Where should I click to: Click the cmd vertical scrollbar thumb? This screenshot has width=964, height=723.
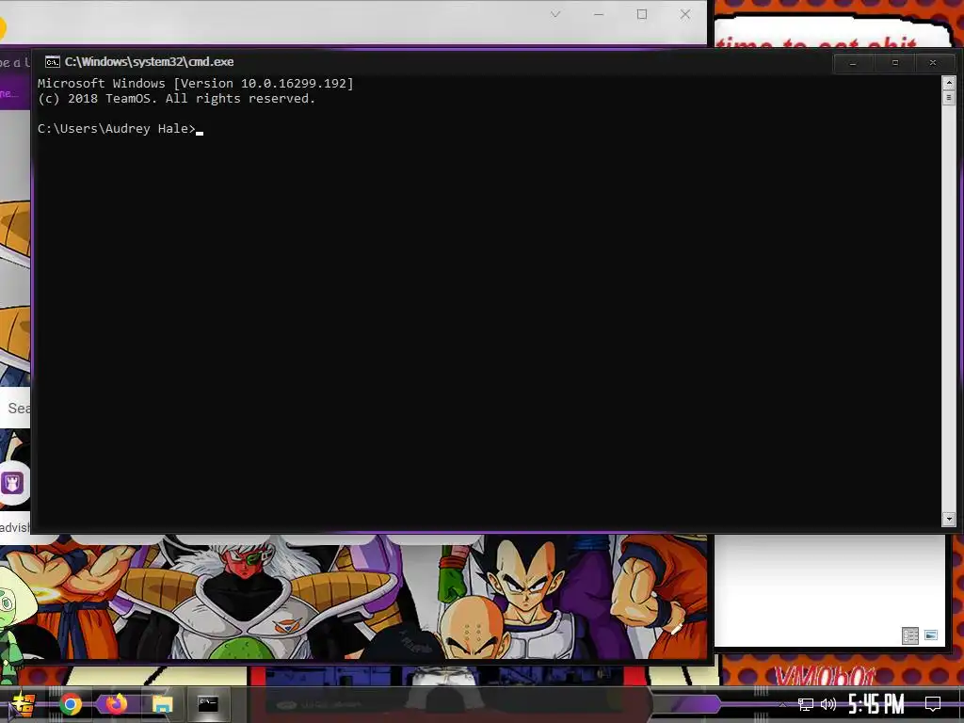949,98
